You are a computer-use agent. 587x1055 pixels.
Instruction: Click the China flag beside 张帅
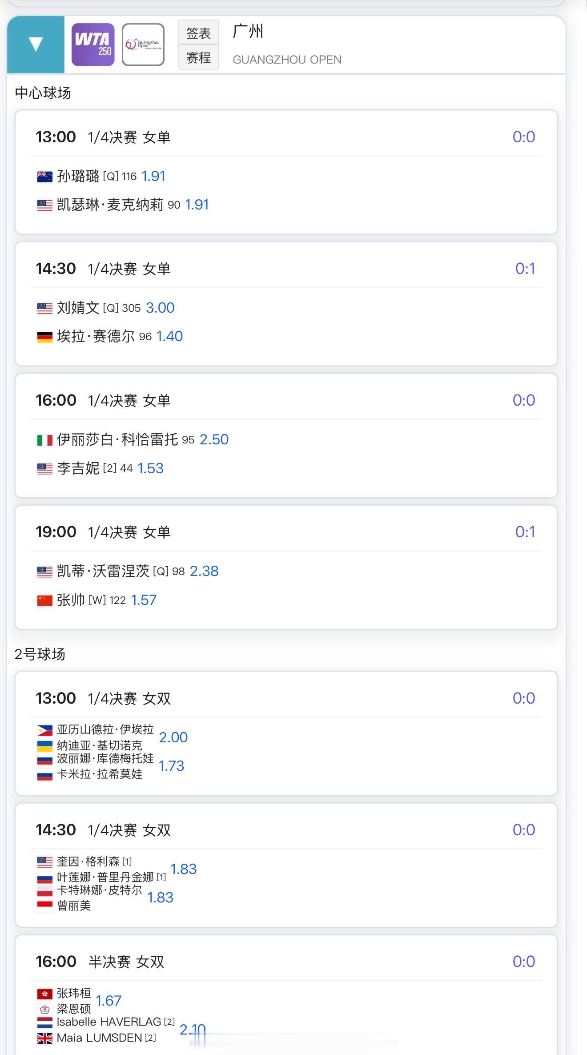44,601
